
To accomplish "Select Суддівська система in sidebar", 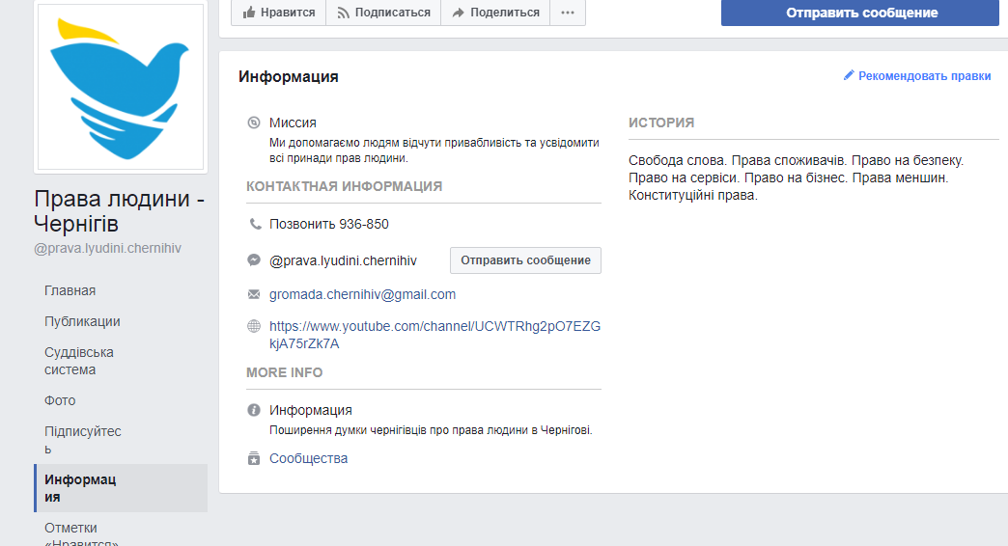I will click(x=79, y=361).
